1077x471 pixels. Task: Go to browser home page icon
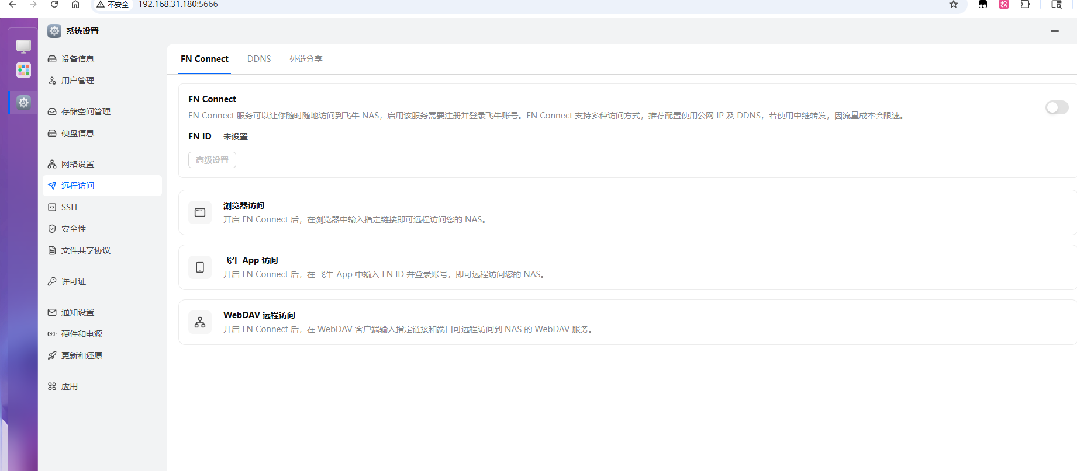pyautogui.click(x=75, y=4)
